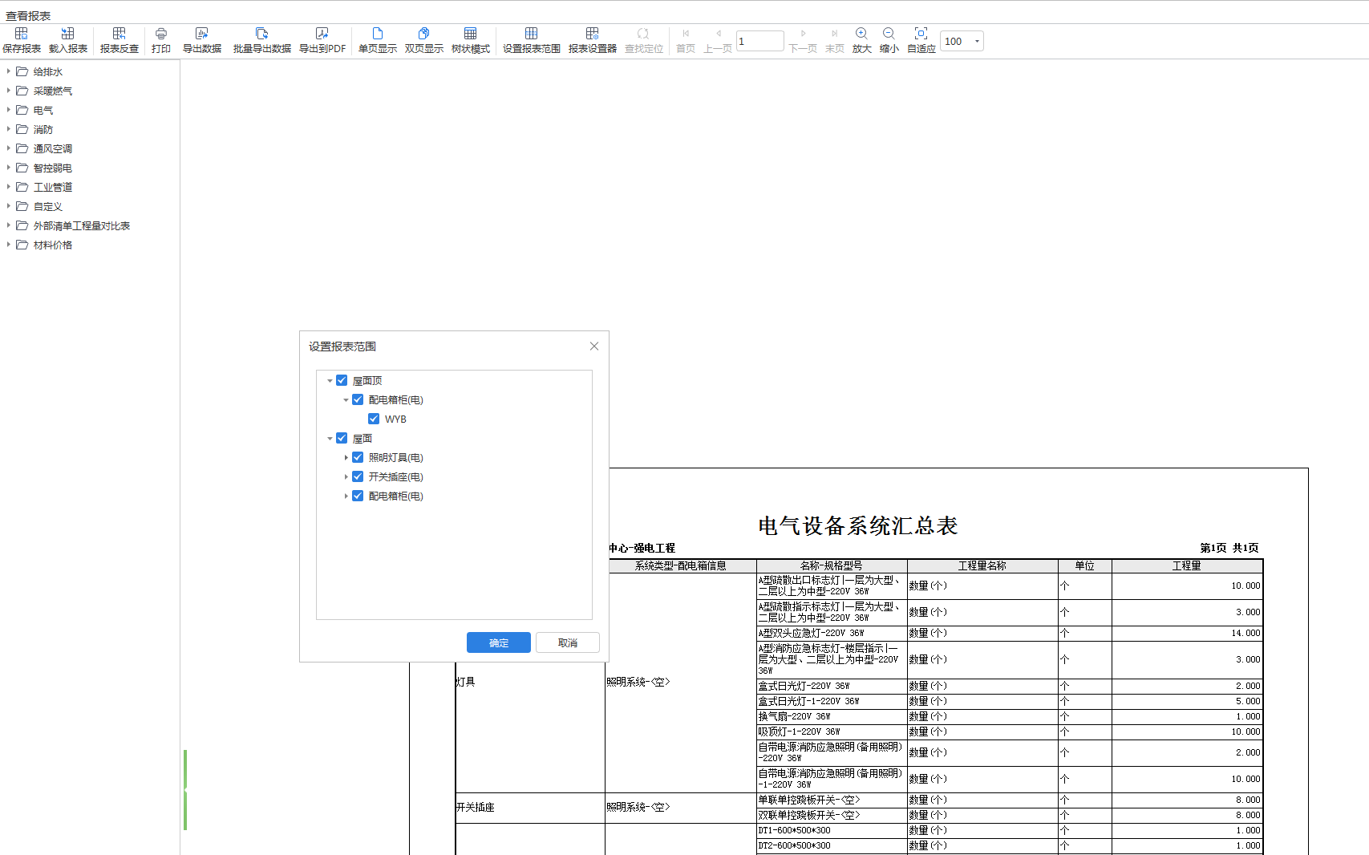Click column header 名称-规格型号
The image size is (1369, 855).
coord(832,565)
